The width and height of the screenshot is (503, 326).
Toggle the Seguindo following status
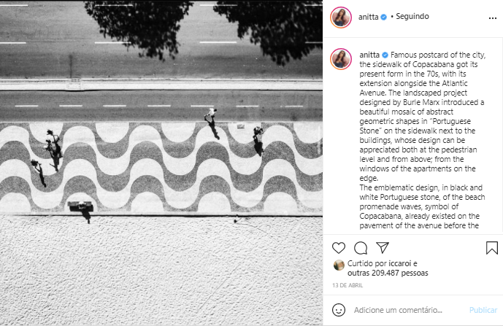click(412, 16)
